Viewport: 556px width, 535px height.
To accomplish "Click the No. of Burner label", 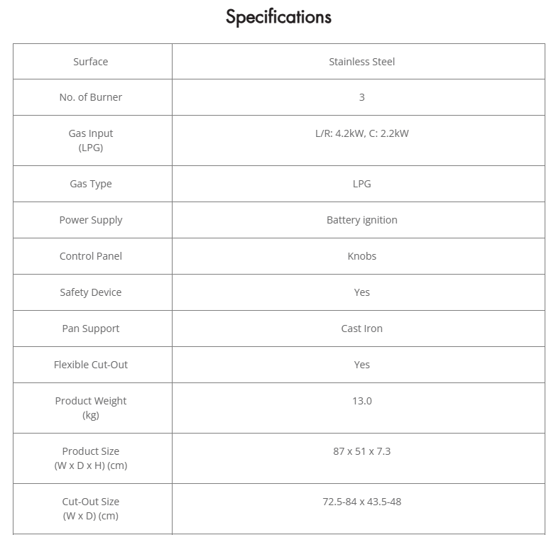I will pos(91,97).
